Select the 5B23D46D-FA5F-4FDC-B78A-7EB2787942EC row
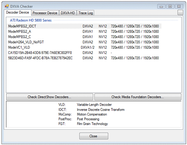Image resolution: width=187 pixels, height=145 pixels. (84, 58)
